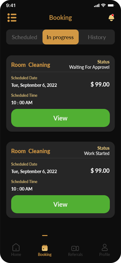121x263 pixels.
Task: View the Work Started booking
Action: [60, 204]
